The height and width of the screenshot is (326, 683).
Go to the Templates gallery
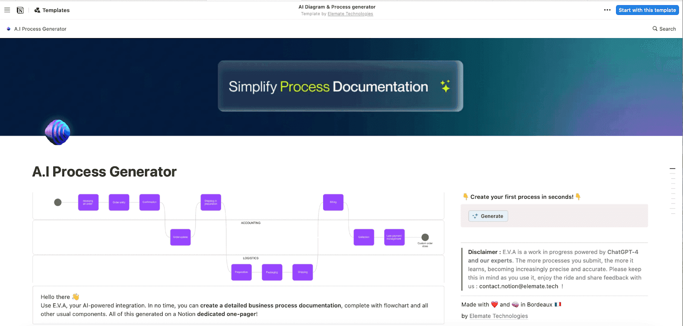point(52,10)
